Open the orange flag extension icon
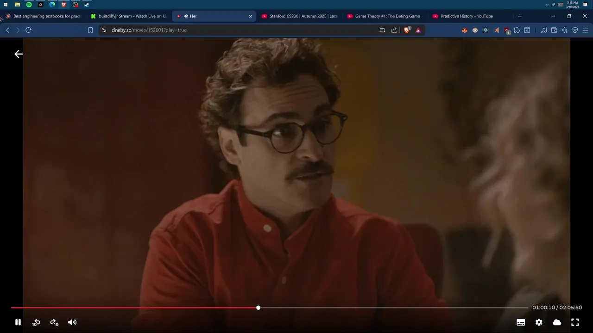This screenshot has height=333, width=593. click(x=496, y=30)
